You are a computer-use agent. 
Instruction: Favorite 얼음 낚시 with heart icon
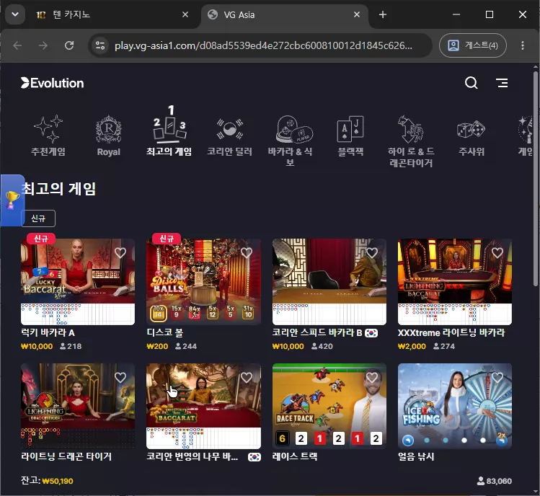(x=497, y=378)
